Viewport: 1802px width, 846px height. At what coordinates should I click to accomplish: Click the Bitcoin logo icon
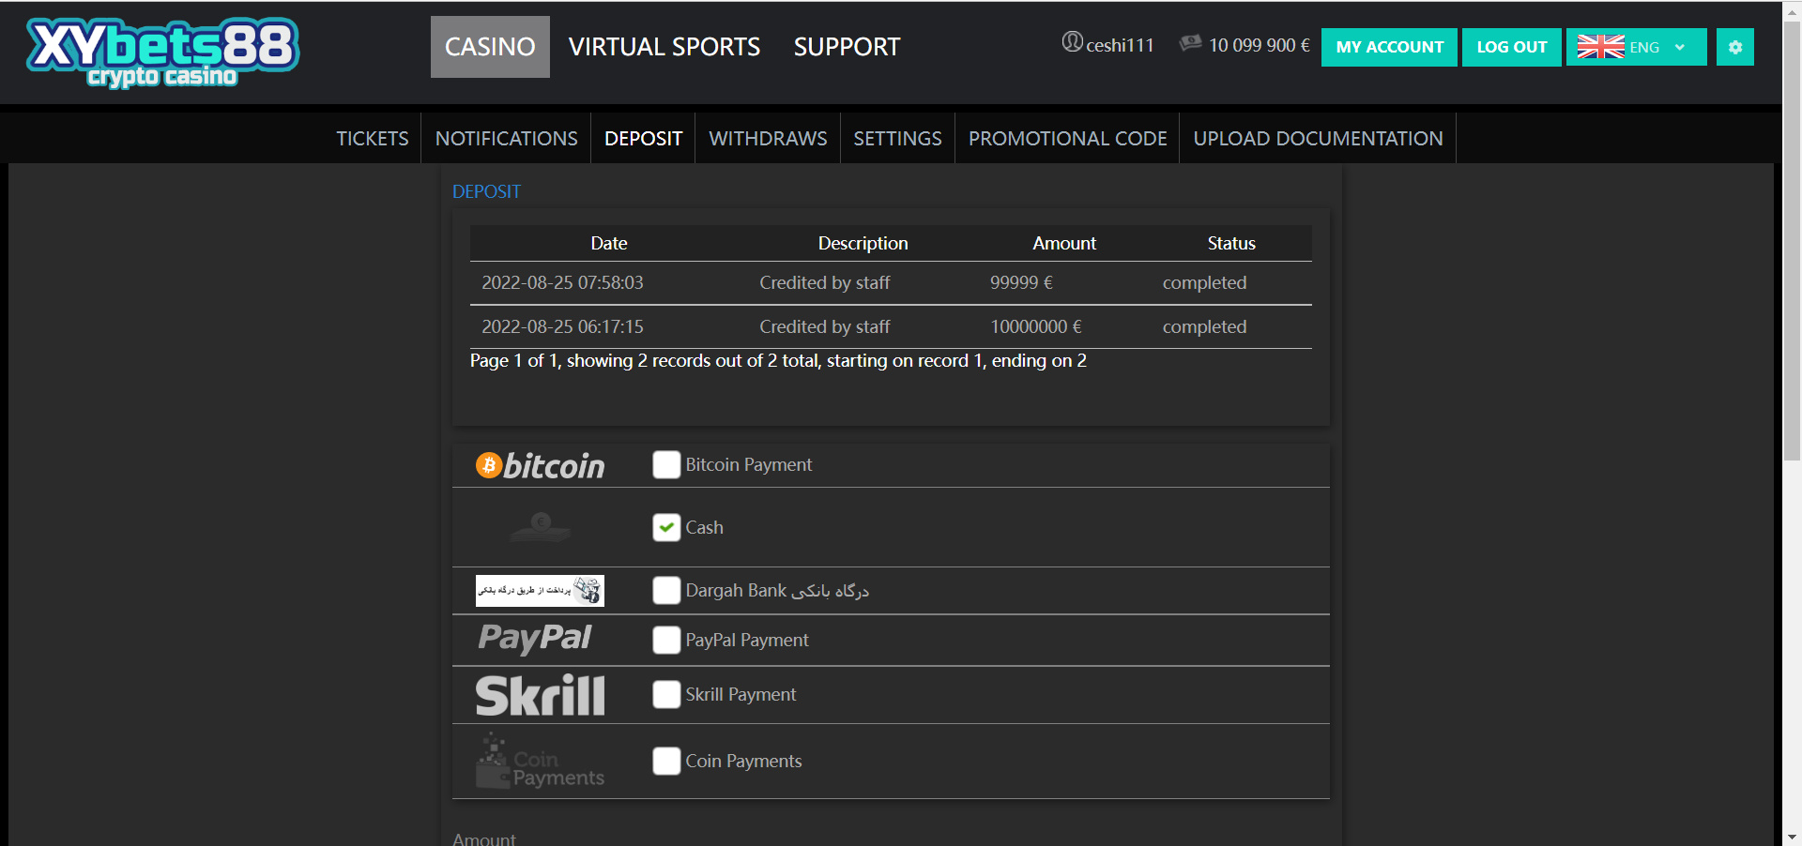point(540,465)
